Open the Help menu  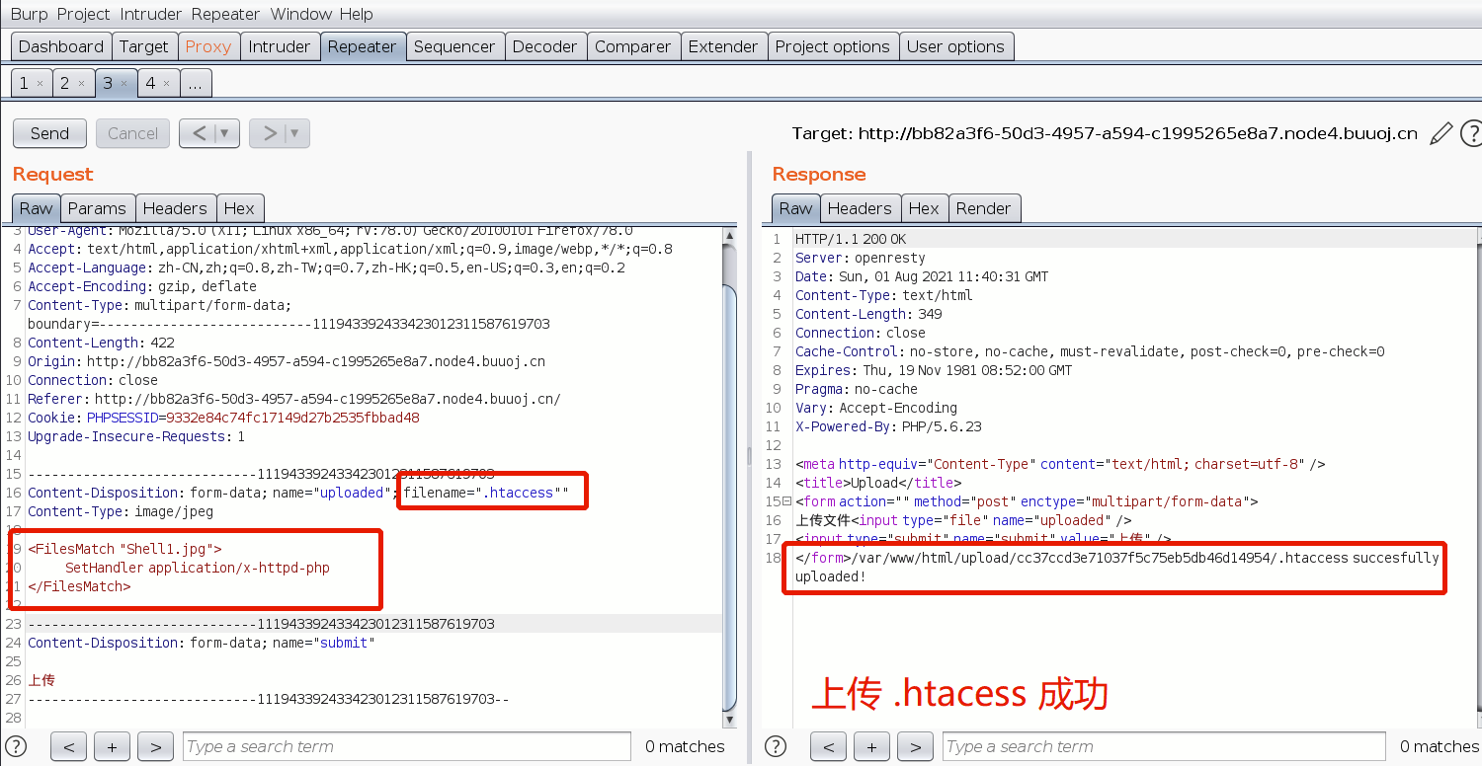point(356,14)
